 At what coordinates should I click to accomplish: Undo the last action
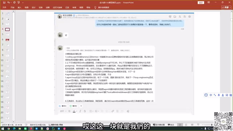tap(8, 3)
